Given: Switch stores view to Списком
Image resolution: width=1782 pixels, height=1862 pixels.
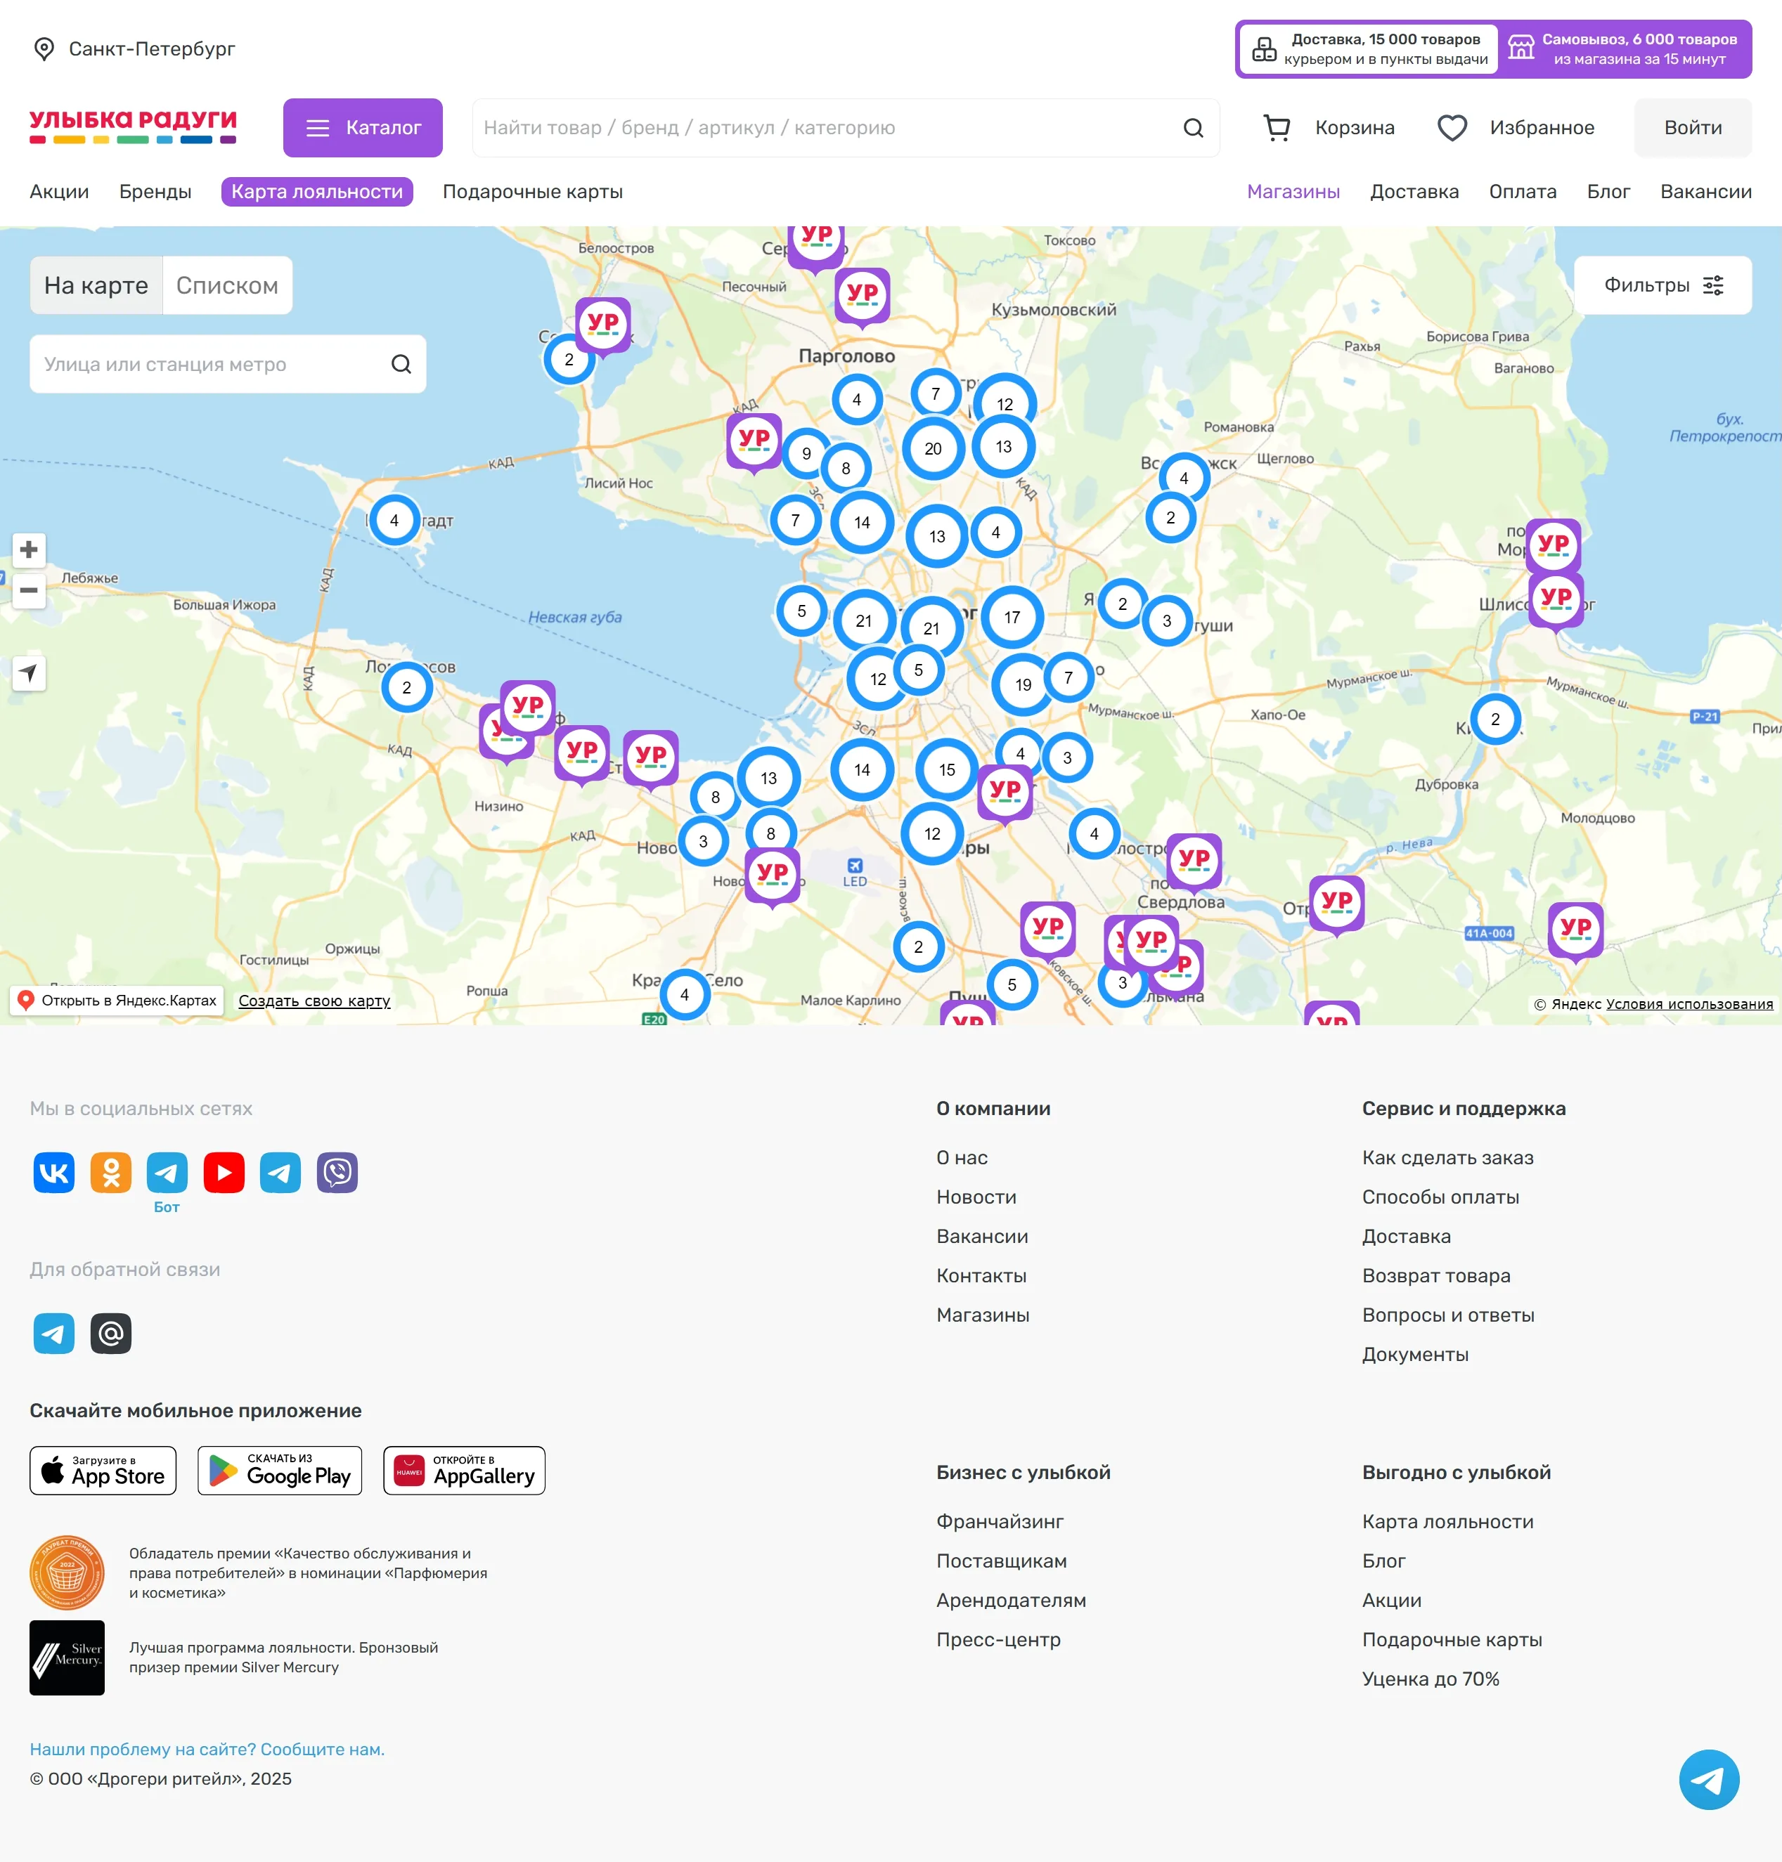Looking at the screenshot, I should click(x=227, y=286).
